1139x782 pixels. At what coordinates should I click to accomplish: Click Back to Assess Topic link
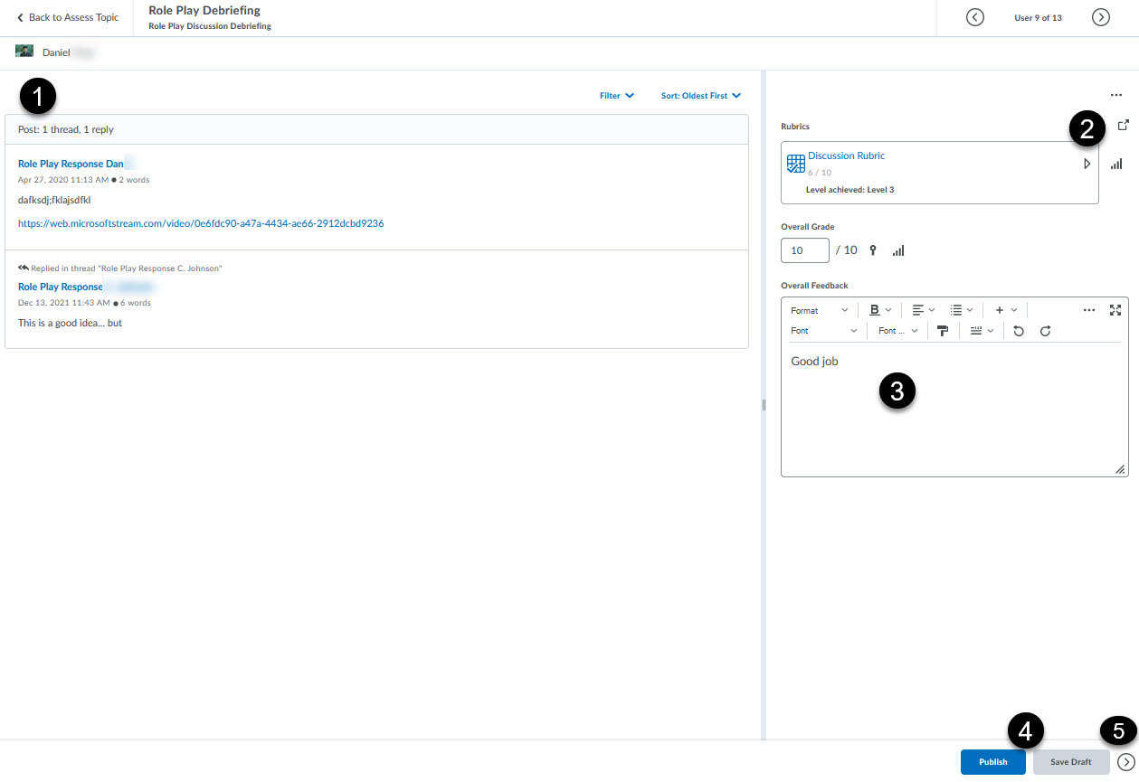(67, 18)
